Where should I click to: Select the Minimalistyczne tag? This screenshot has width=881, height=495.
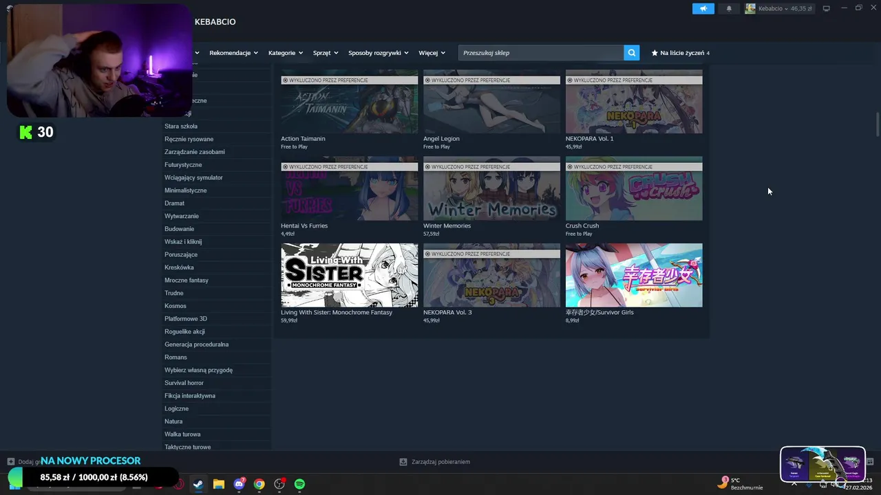click(x=186, y=190)
